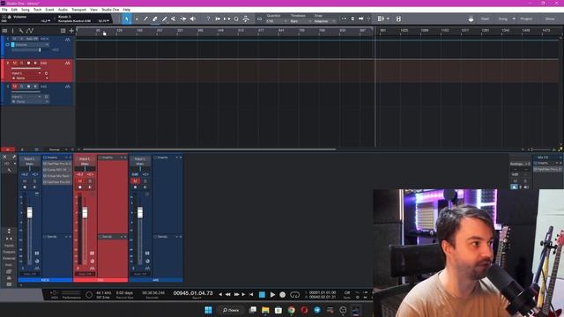Click the pan knob icon on red channel

92,262
